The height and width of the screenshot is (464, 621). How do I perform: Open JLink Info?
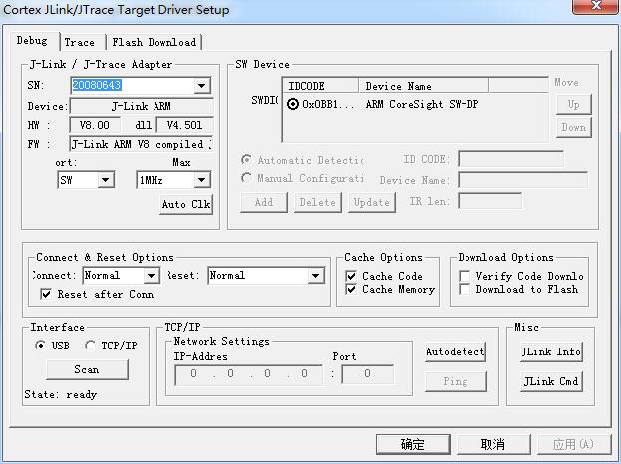tap(551, 352)
